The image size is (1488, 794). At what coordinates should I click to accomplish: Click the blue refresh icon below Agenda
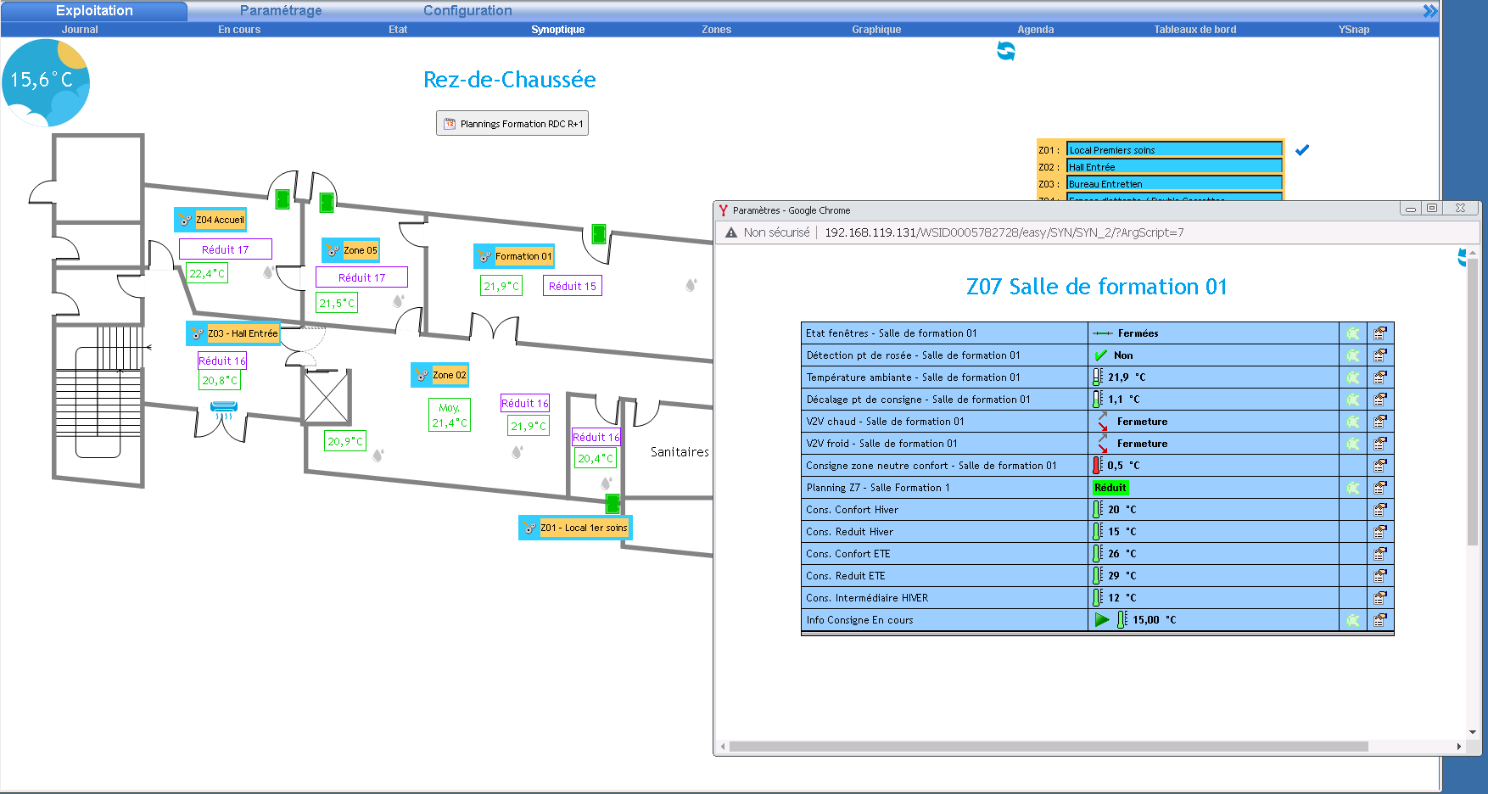[1006, 52]
